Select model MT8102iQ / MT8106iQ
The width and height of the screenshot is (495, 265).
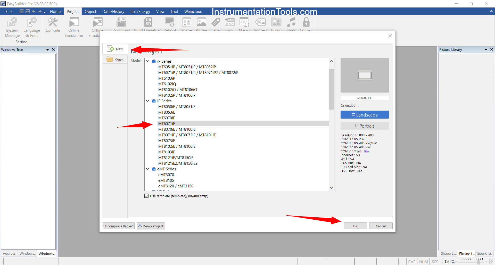pyautogui.click(x=178, y=89)
